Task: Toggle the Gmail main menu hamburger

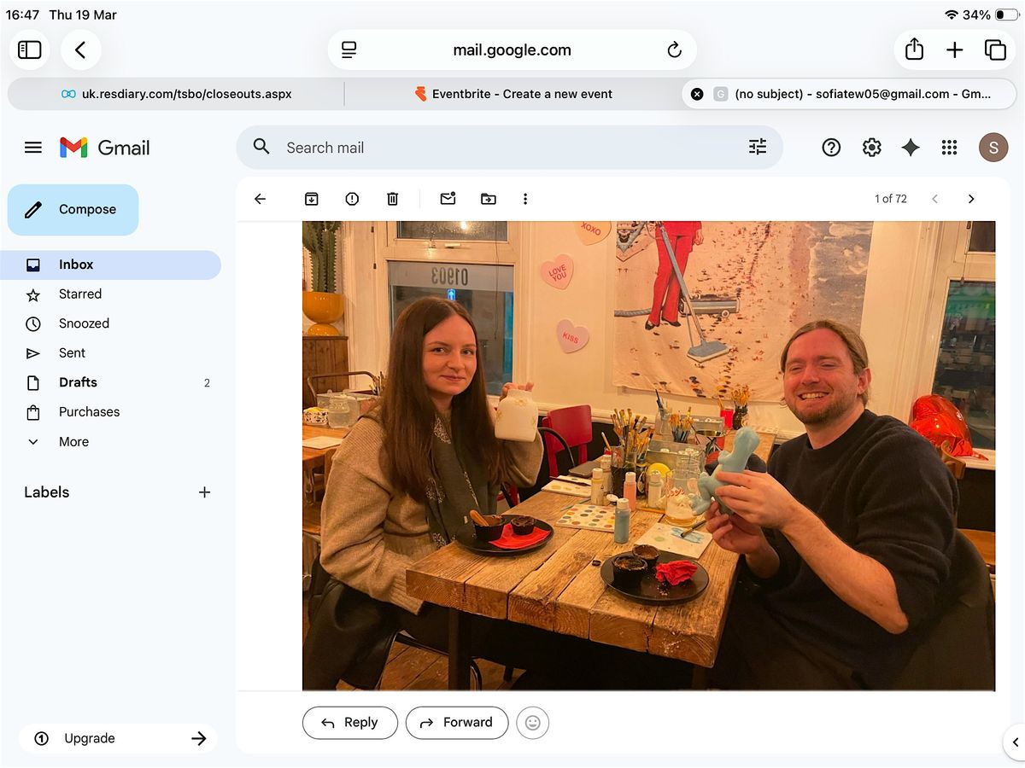Action: click(x=33, y=148)
